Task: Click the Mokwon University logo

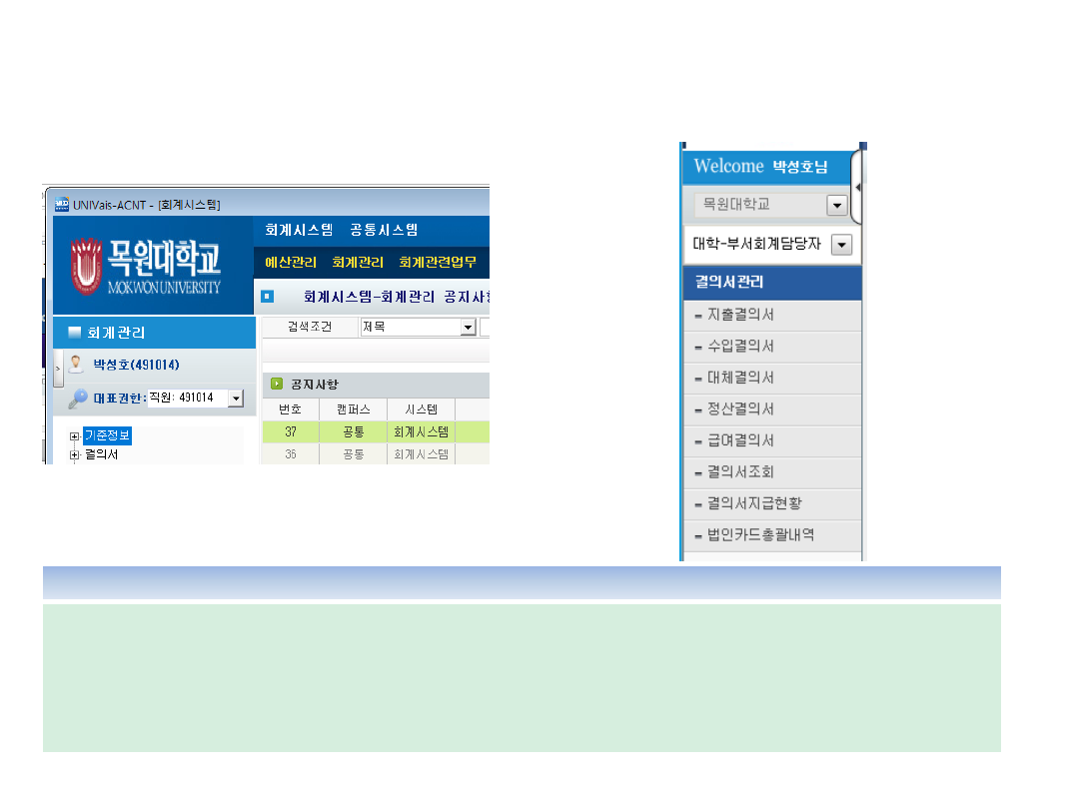Action: coord(147,265)
